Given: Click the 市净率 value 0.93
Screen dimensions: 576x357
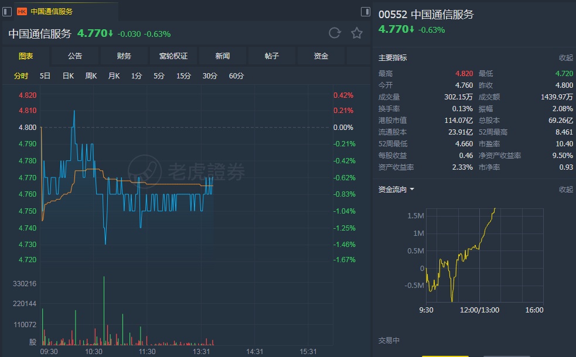Looking at the screenshot, I should point(565,167).
